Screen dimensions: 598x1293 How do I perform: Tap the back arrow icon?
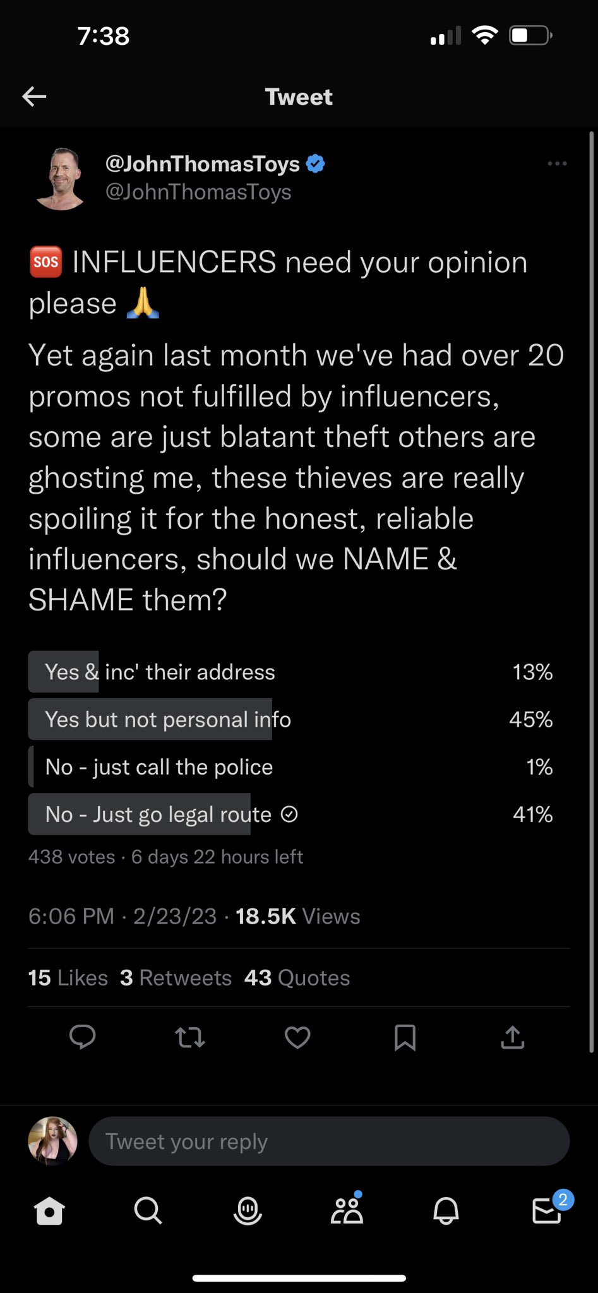pyautogui.click(x=34, y=97)
